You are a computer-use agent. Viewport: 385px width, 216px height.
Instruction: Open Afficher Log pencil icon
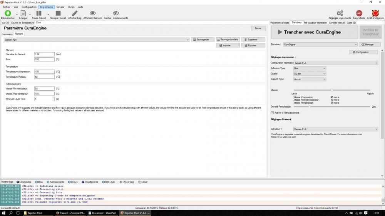[x=75, y=13]
